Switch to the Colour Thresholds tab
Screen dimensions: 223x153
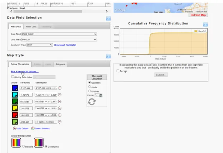click(20, 64)
